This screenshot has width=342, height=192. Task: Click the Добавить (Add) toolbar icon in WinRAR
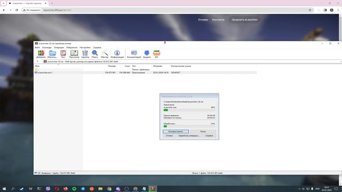point(41,54)
